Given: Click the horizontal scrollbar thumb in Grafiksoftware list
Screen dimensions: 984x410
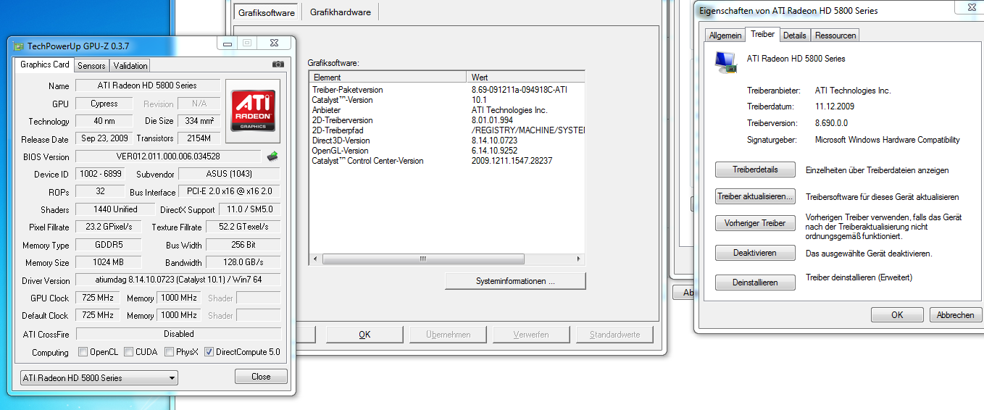Looking at the screenshot, I should coord(422,259).
